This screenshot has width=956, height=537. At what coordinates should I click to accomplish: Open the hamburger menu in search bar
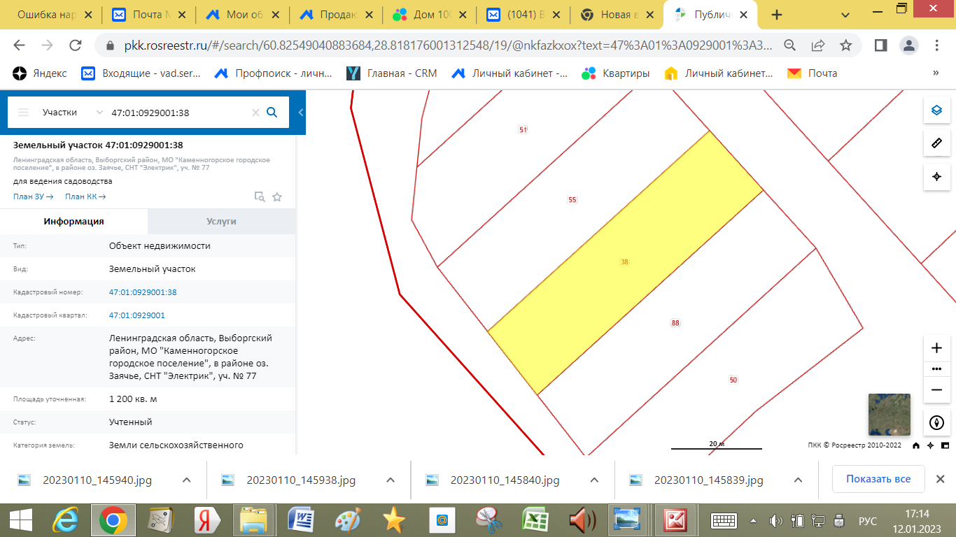23,113
